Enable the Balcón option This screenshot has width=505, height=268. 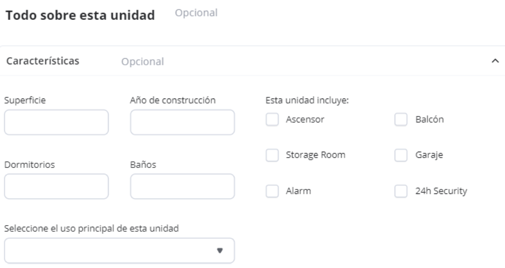tap(401, 119)
